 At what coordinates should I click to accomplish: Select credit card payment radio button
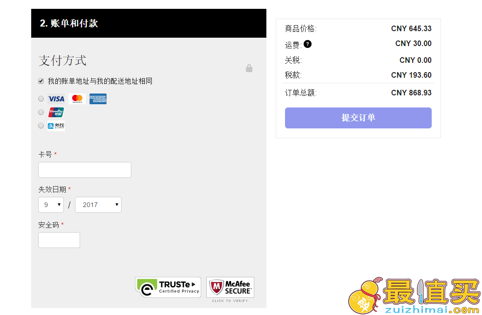tap(41, 99)
